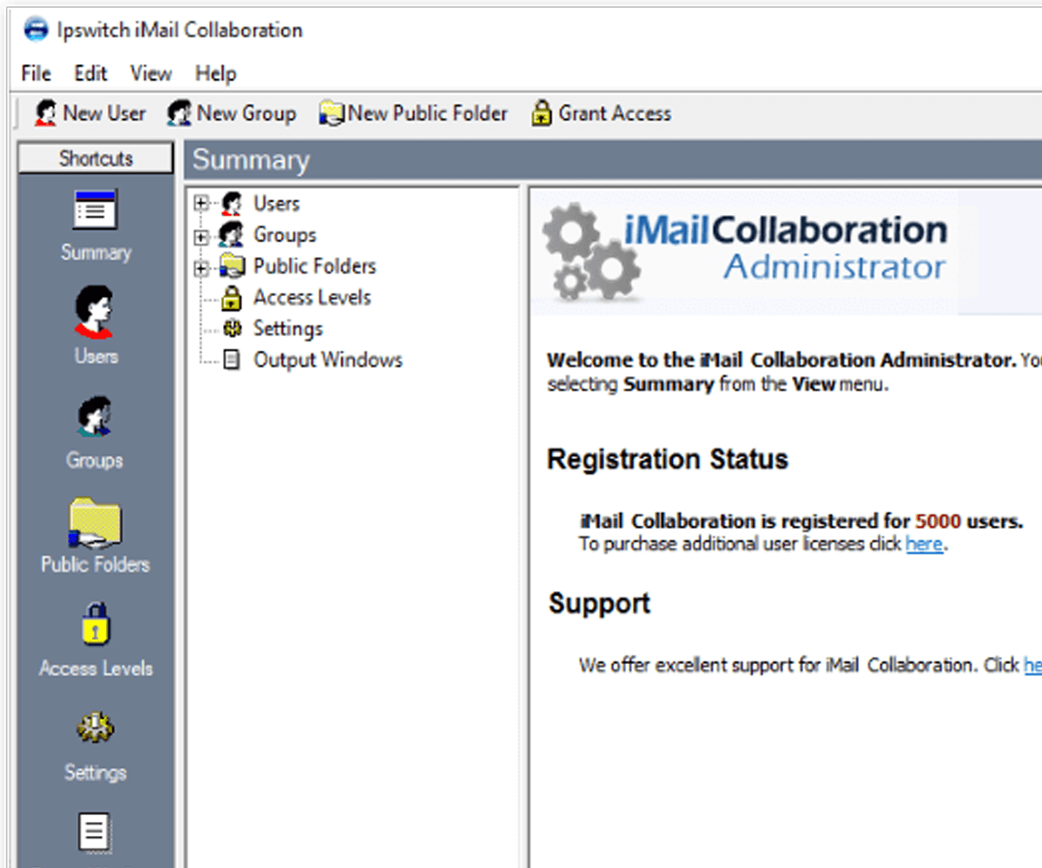Open the Access Levels shortcut padlock icon

pyautogui.click(x=96, y=624)
